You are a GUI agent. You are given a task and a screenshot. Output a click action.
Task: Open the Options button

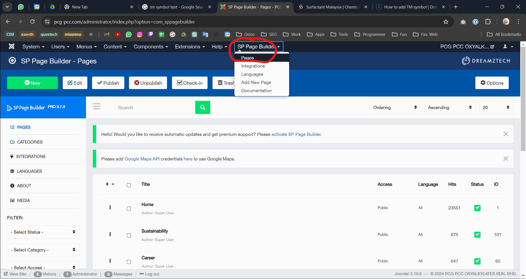tap(492, 83)
